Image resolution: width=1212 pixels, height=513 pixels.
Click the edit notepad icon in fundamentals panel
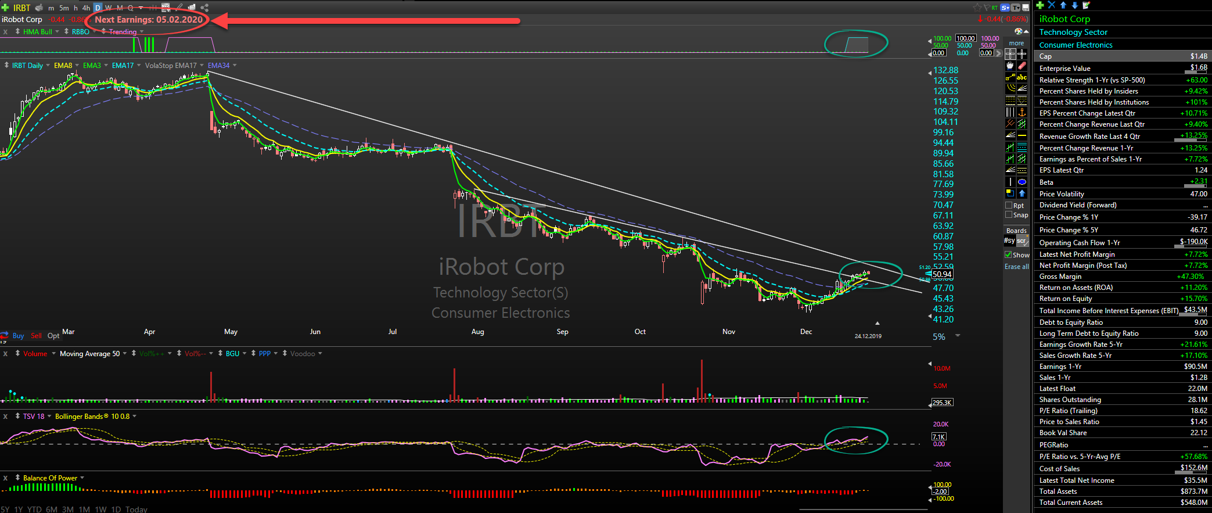(1086, 5)
